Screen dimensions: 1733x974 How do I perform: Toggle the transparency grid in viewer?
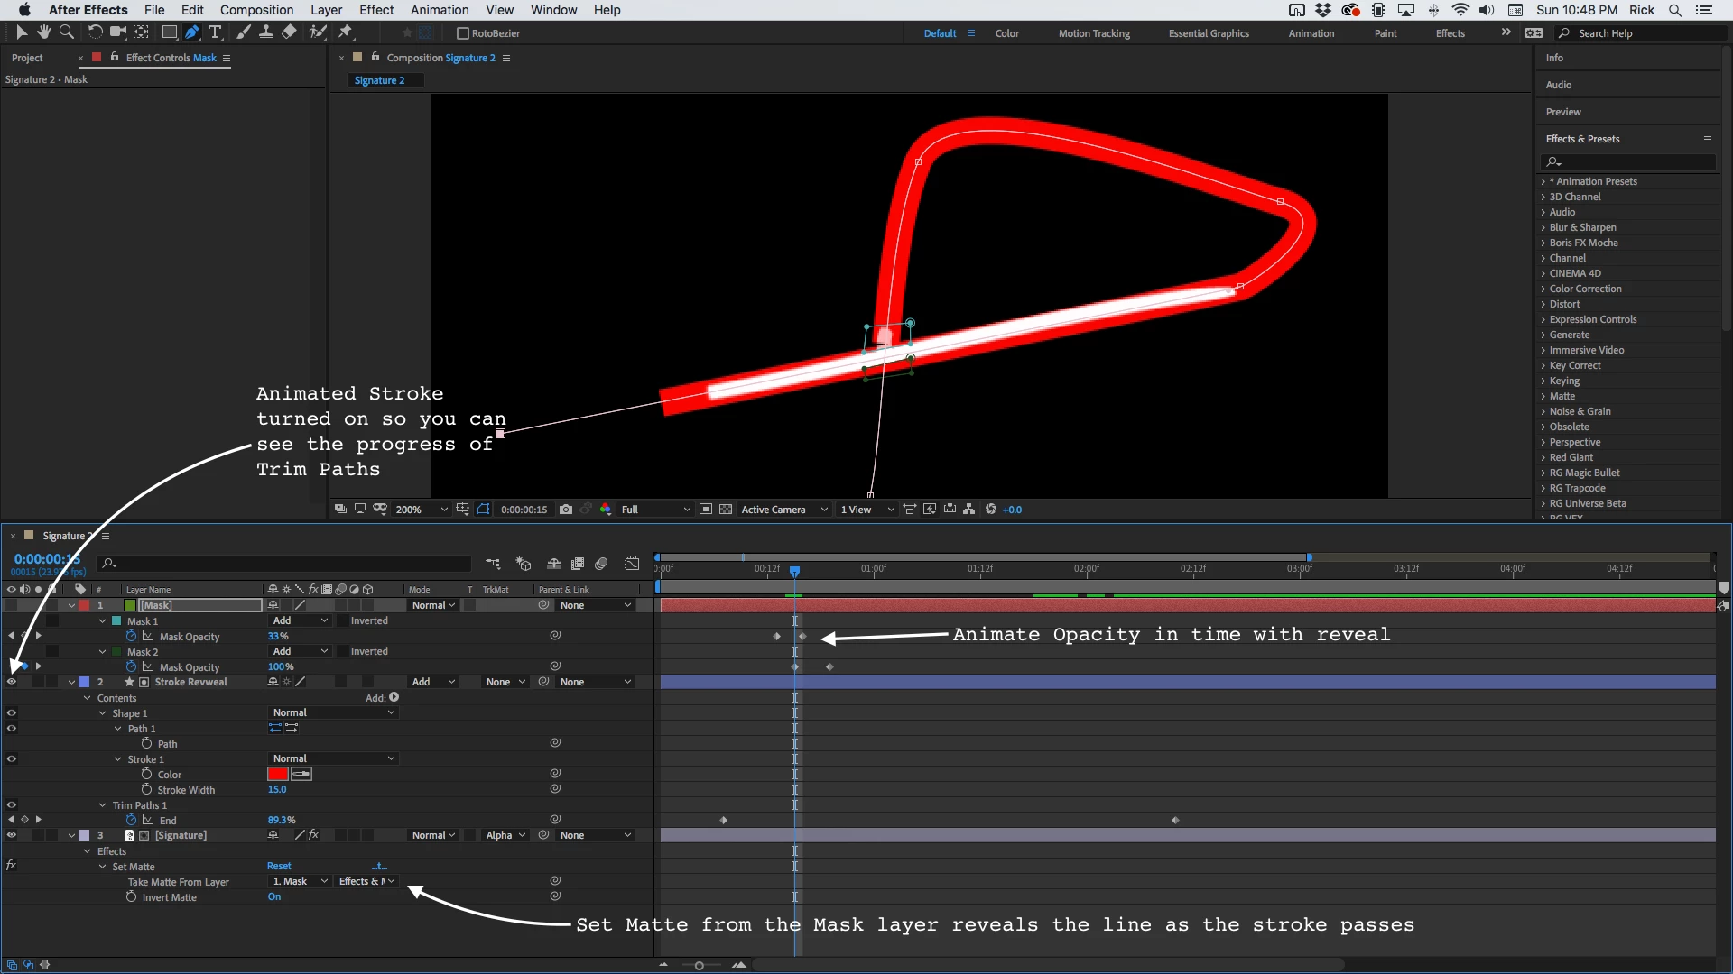726,510
